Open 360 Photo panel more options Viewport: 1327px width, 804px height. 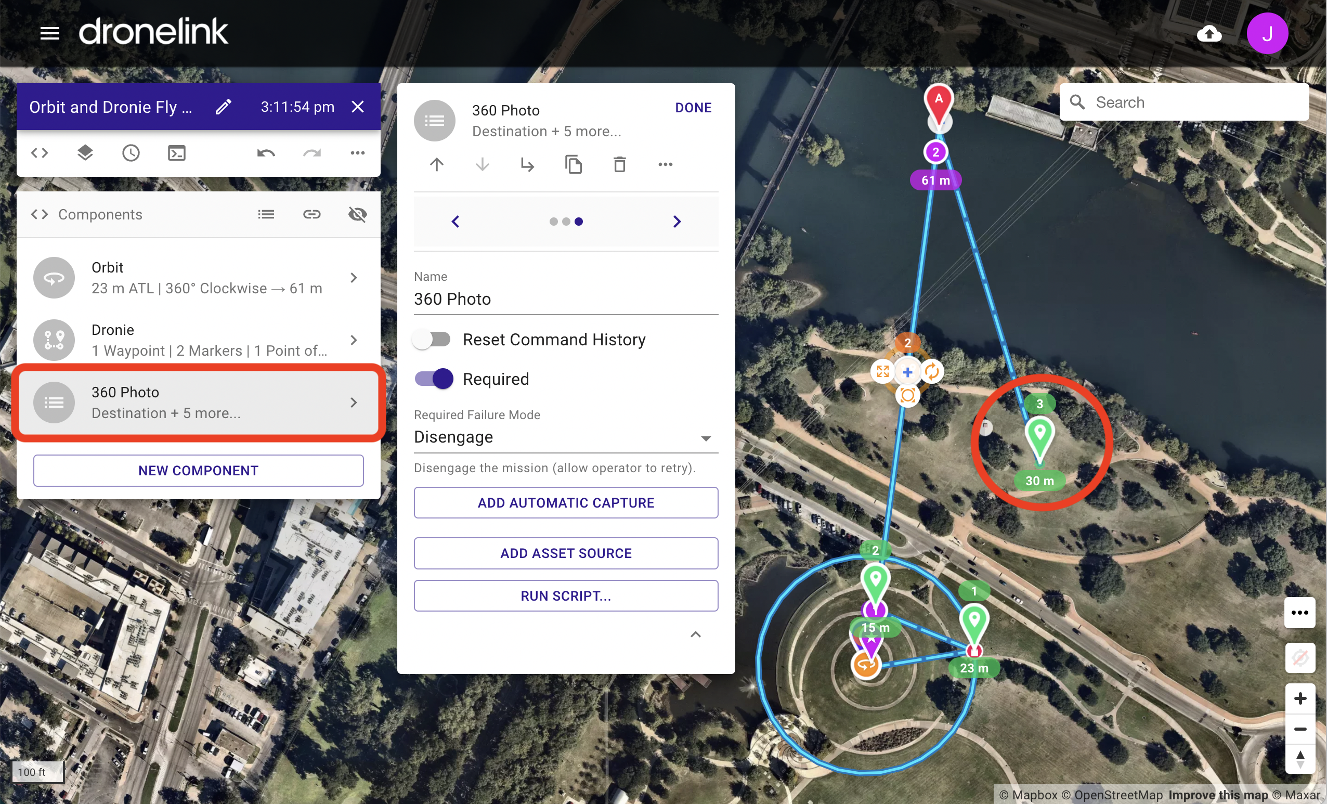pyautogui.click(x=665, y=164)
